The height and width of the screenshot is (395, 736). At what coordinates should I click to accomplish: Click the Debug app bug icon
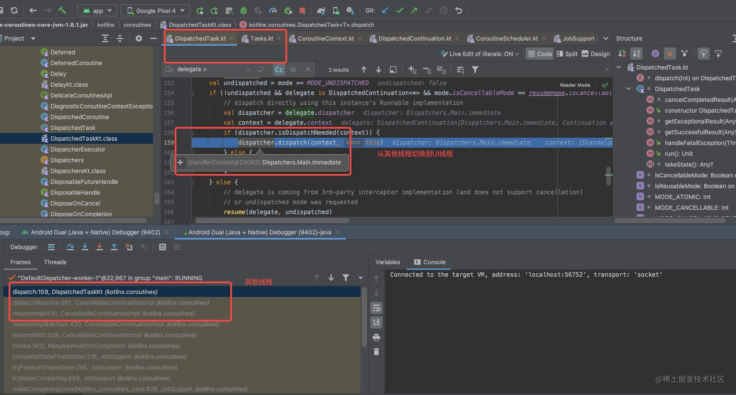click(x=244, y=10)
